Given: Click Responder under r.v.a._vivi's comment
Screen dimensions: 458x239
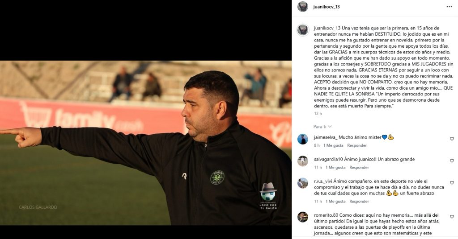Looking at the screenshot, I should click(x=359, y=201).
